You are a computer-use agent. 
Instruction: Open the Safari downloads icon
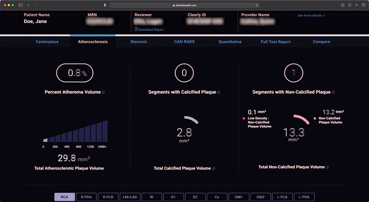pyautogui.click(x=343, y=5)
